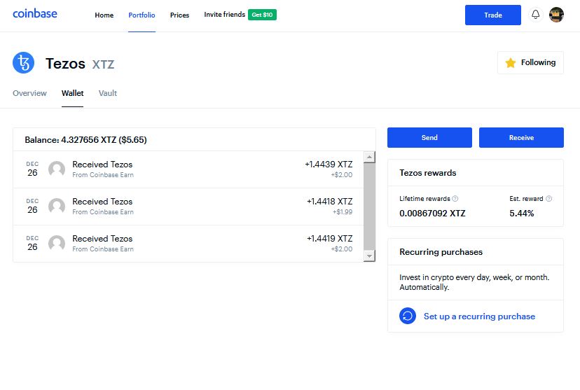The height and width of the screenshot is (390, 580).
Task: Click the transaction list scroll up arrow
Action: point(369,157)
